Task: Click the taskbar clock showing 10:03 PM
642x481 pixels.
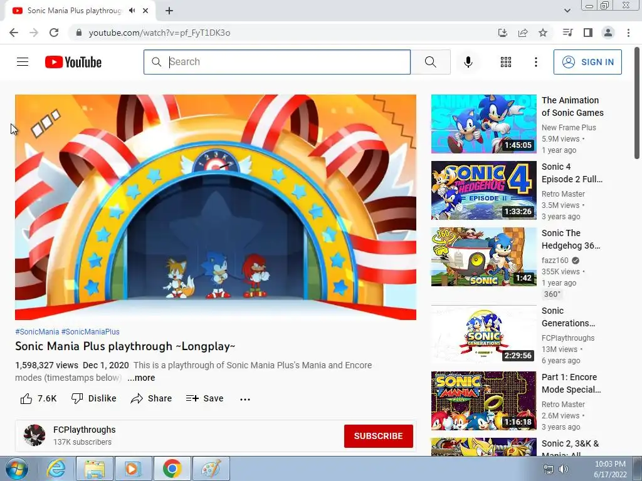Action: (x=610, y=469)
